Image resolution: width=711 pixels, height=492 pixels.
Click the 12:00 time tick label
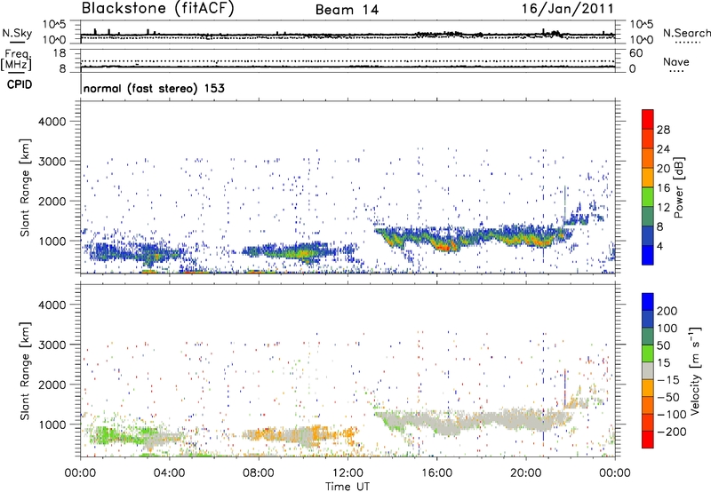[348, 473]
